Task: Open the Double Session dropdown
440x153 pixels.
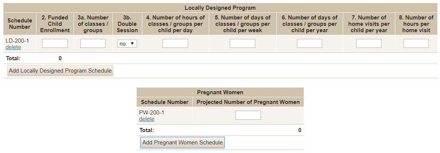Action: (x=127, y=44)
